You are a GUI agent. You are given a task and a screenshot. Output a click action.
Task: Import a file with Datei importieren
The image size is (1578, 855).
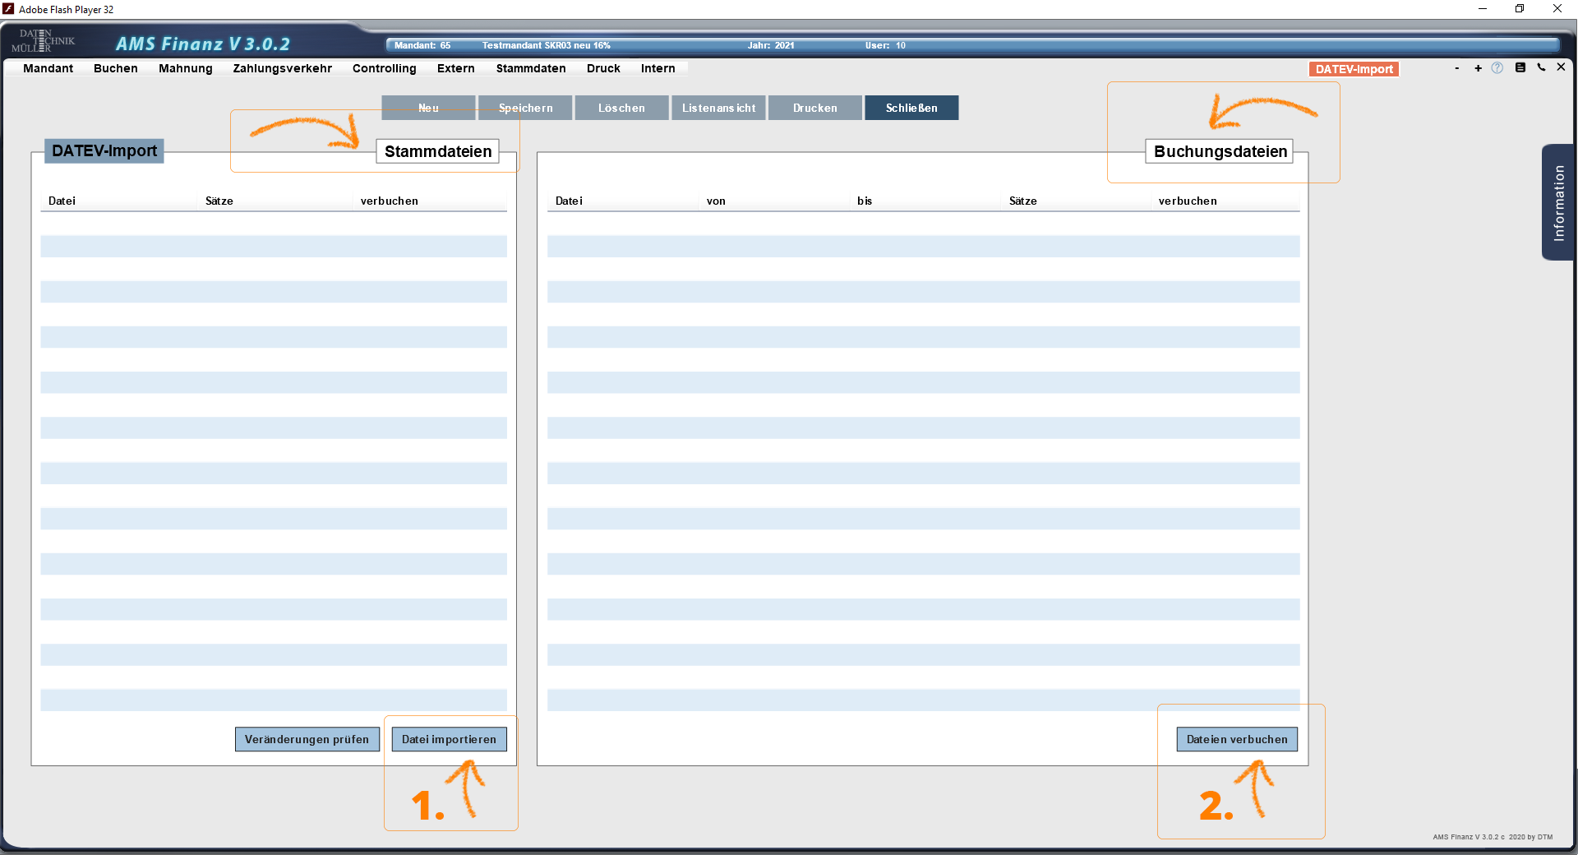[449, 739]
